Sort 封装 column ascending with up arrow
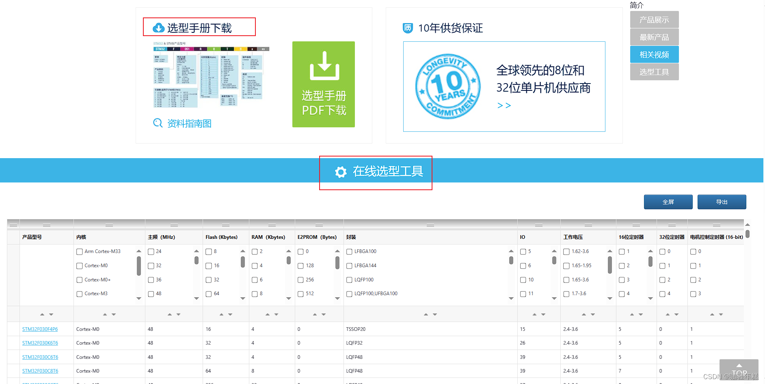 [x=426, y=314]
